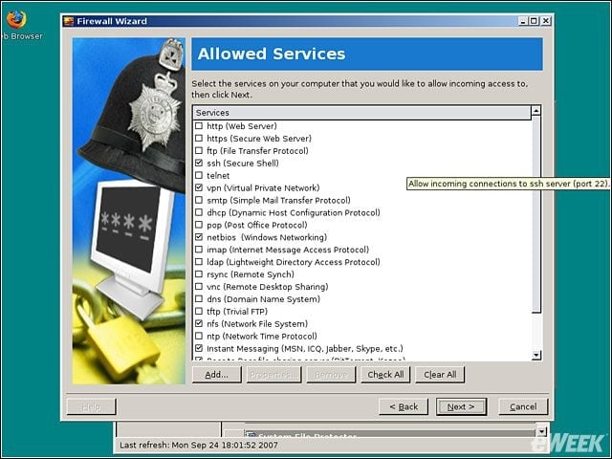612x459 pixels.
Task: Enable ntp (Network Time Protocol) checkbox
Action: pyautogui.click(x=199, y=336)
